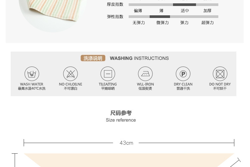The width and height of the screenshot is (250, 167).
Task: Click the 最高水温40°C水洗 text
Action: pyautogui.click(x=32, y=88)
